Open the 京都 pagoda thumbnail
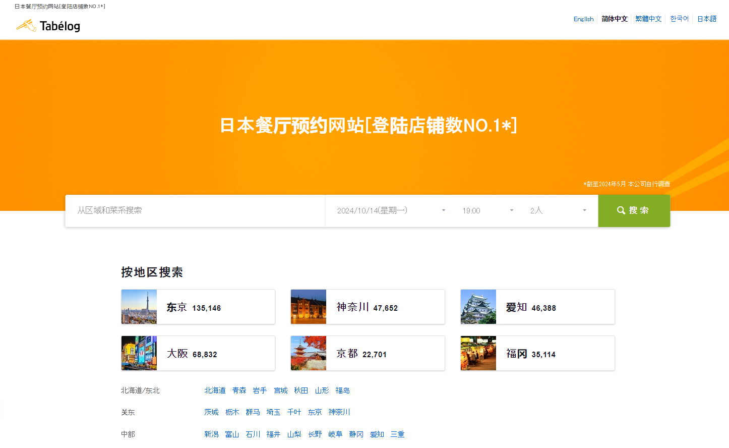This screenshot has width=729, height=448. click(309, 353)
